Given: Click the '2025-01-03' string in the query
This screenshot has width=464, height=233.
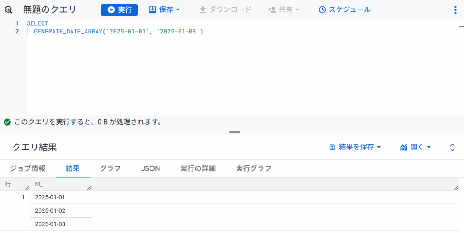Looking at the screenshot, I should [x=178, y=32].
